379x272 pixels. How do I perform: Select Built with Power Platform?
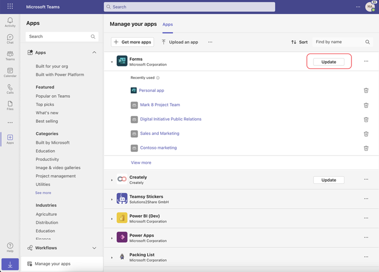[x=60, y=74]
